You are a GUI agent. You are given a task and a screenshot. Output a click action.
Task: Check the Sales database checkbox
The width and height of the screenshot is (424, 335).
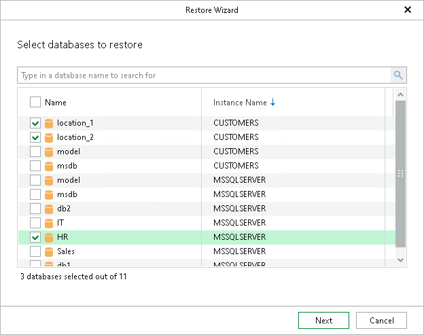click(35, 251)
